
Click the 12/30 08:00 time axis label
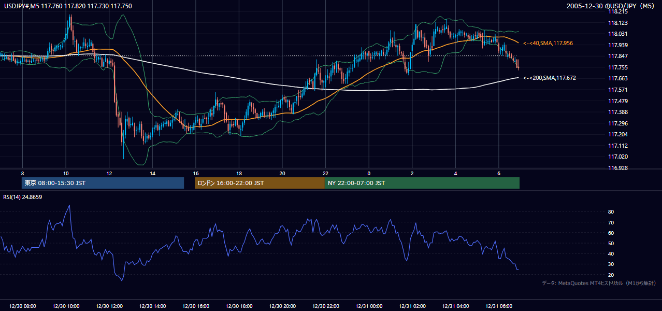point(22,306)
